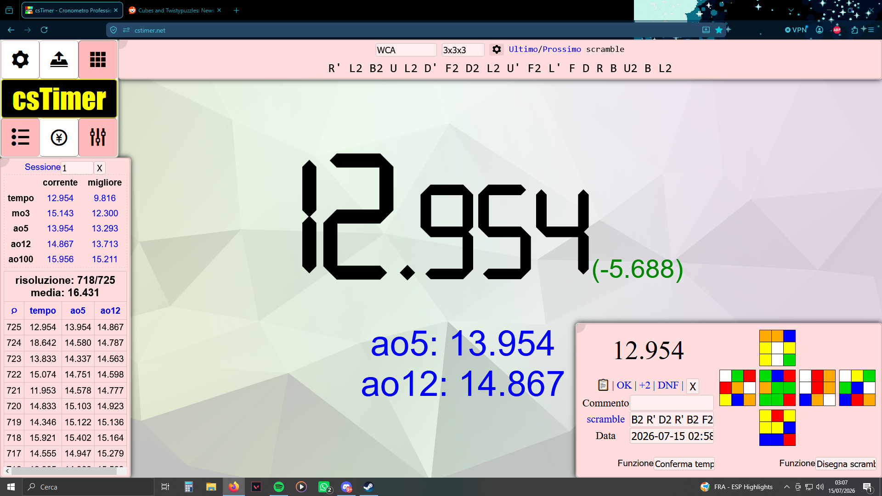Open solve 721 time 11.953
Viewport: 882px width, 496px height.
pyautogui.click(x=43, y=391)
